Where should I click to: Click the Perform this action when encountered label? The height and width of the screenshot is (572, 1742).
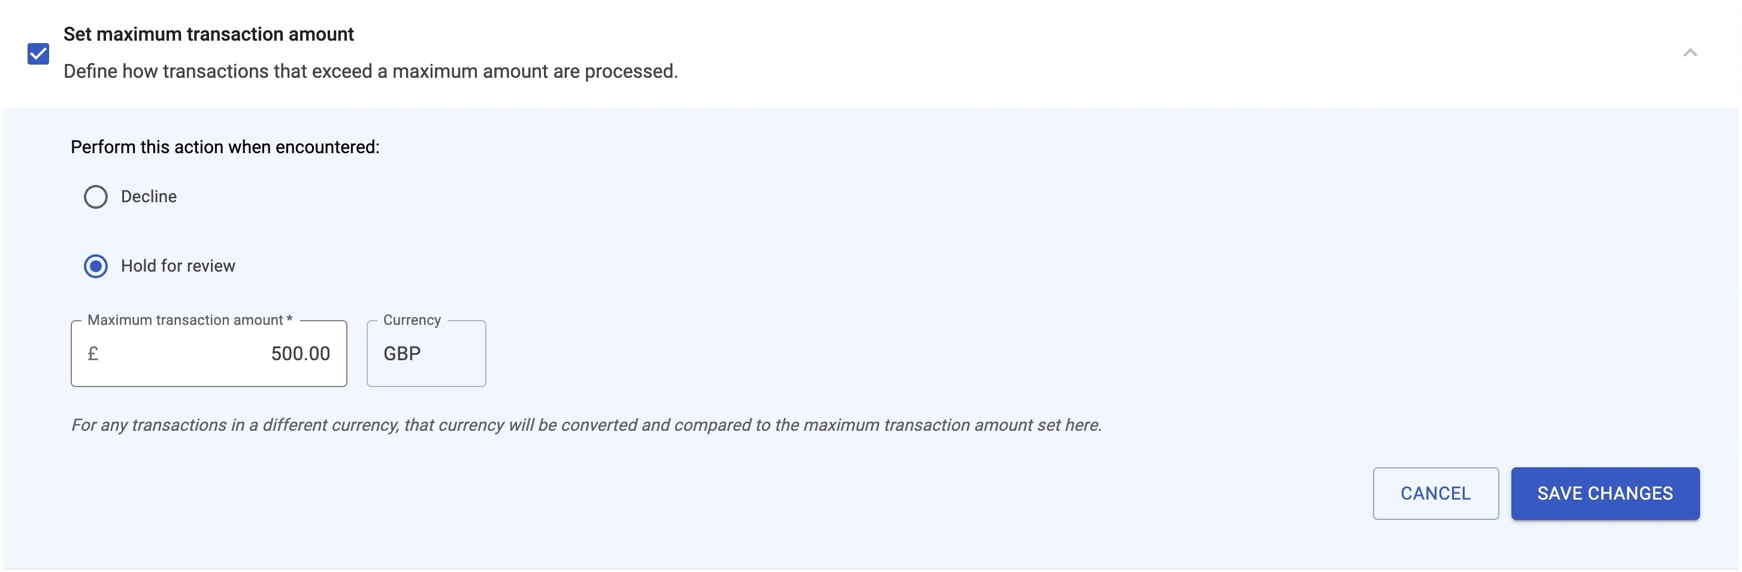tap(225, 147)
